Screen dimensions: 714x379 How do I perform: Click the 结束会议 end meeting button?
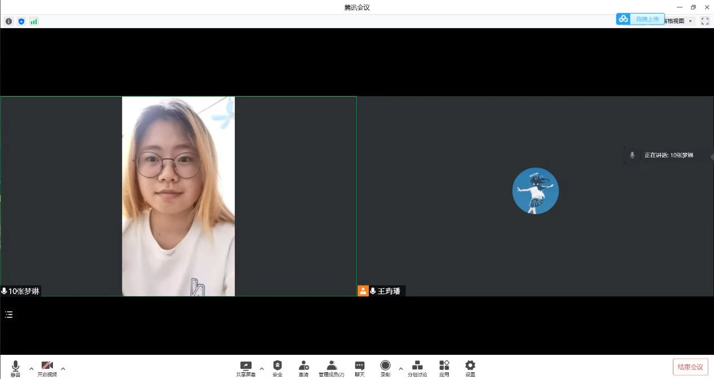[690, 367]
